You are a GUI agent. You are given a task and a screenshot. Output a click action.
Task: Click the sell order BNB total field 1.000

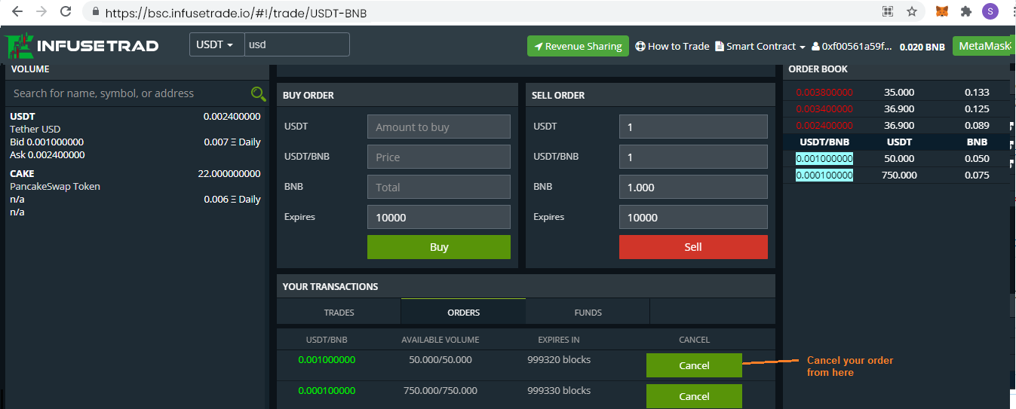[x=693, y=187]
